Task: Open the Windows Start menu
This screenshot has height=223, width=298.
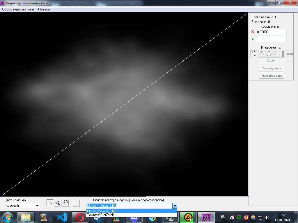Action: click(8, 217)
